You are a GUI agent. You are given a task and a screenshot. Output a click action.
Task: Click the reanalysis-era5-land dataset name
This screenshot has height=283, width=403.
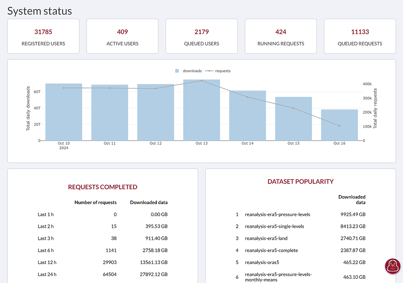pyautogui.click(x=266, y=239)
